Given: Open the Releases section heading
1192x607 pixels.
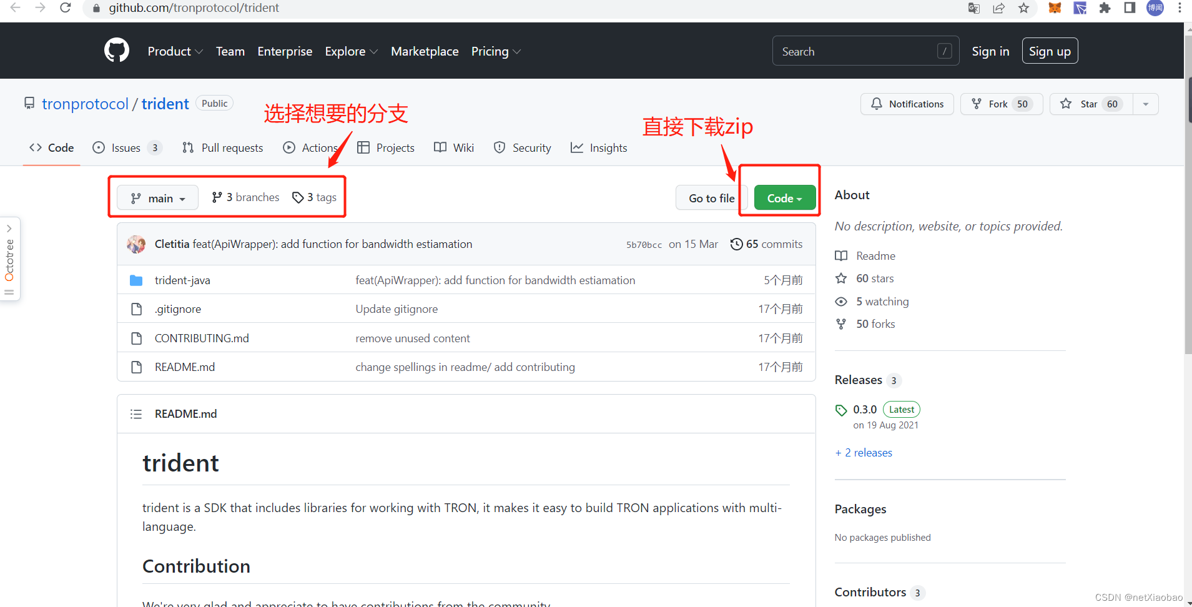Looking at the screenshot, I should [859, 380].
